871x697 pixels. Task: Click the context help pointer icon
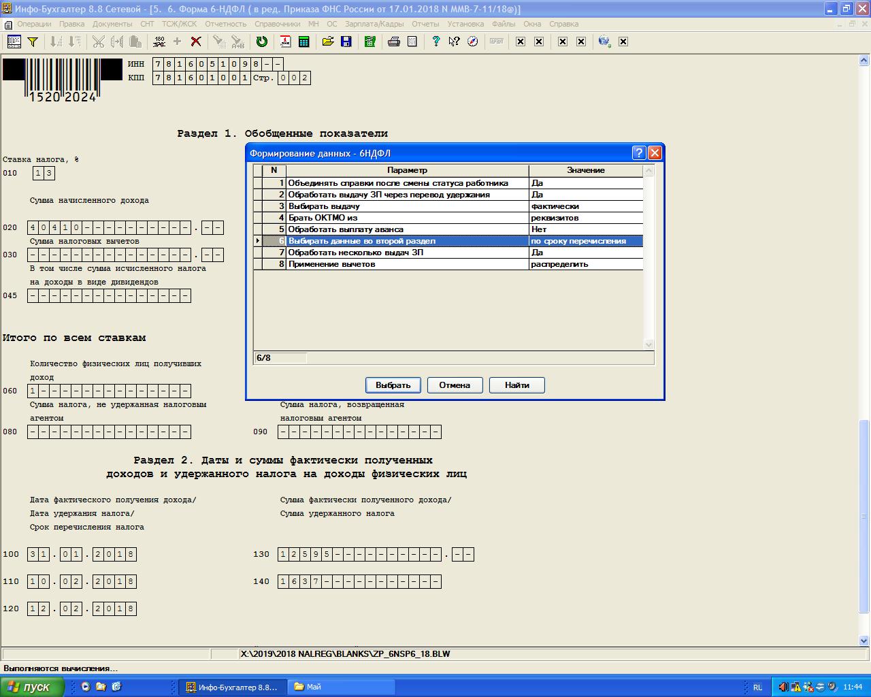(454, 42)
